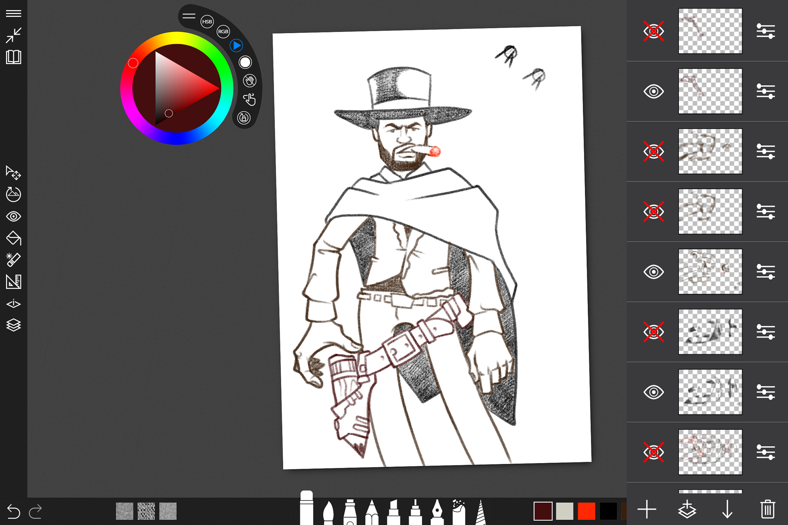Select the paint bucket fill tool

[x=14, y=238]
